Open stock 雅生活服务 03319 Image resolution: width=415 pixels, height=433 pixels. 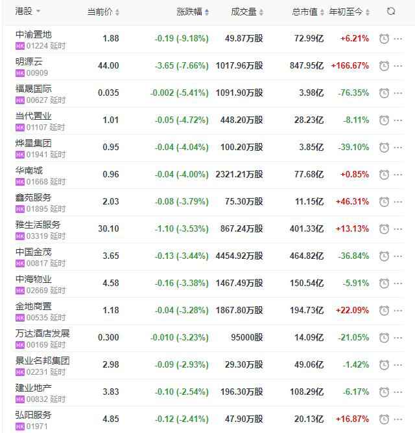pos(40,230)
